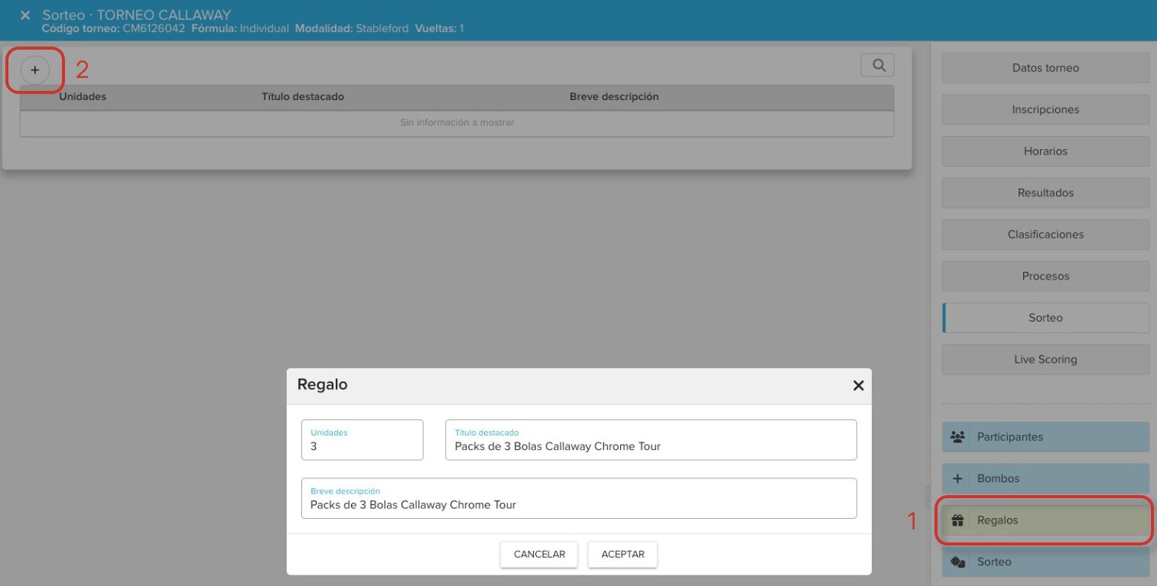Open Resultados section
This screenshot has width=1157, height=586.
tap(1045, 193)
